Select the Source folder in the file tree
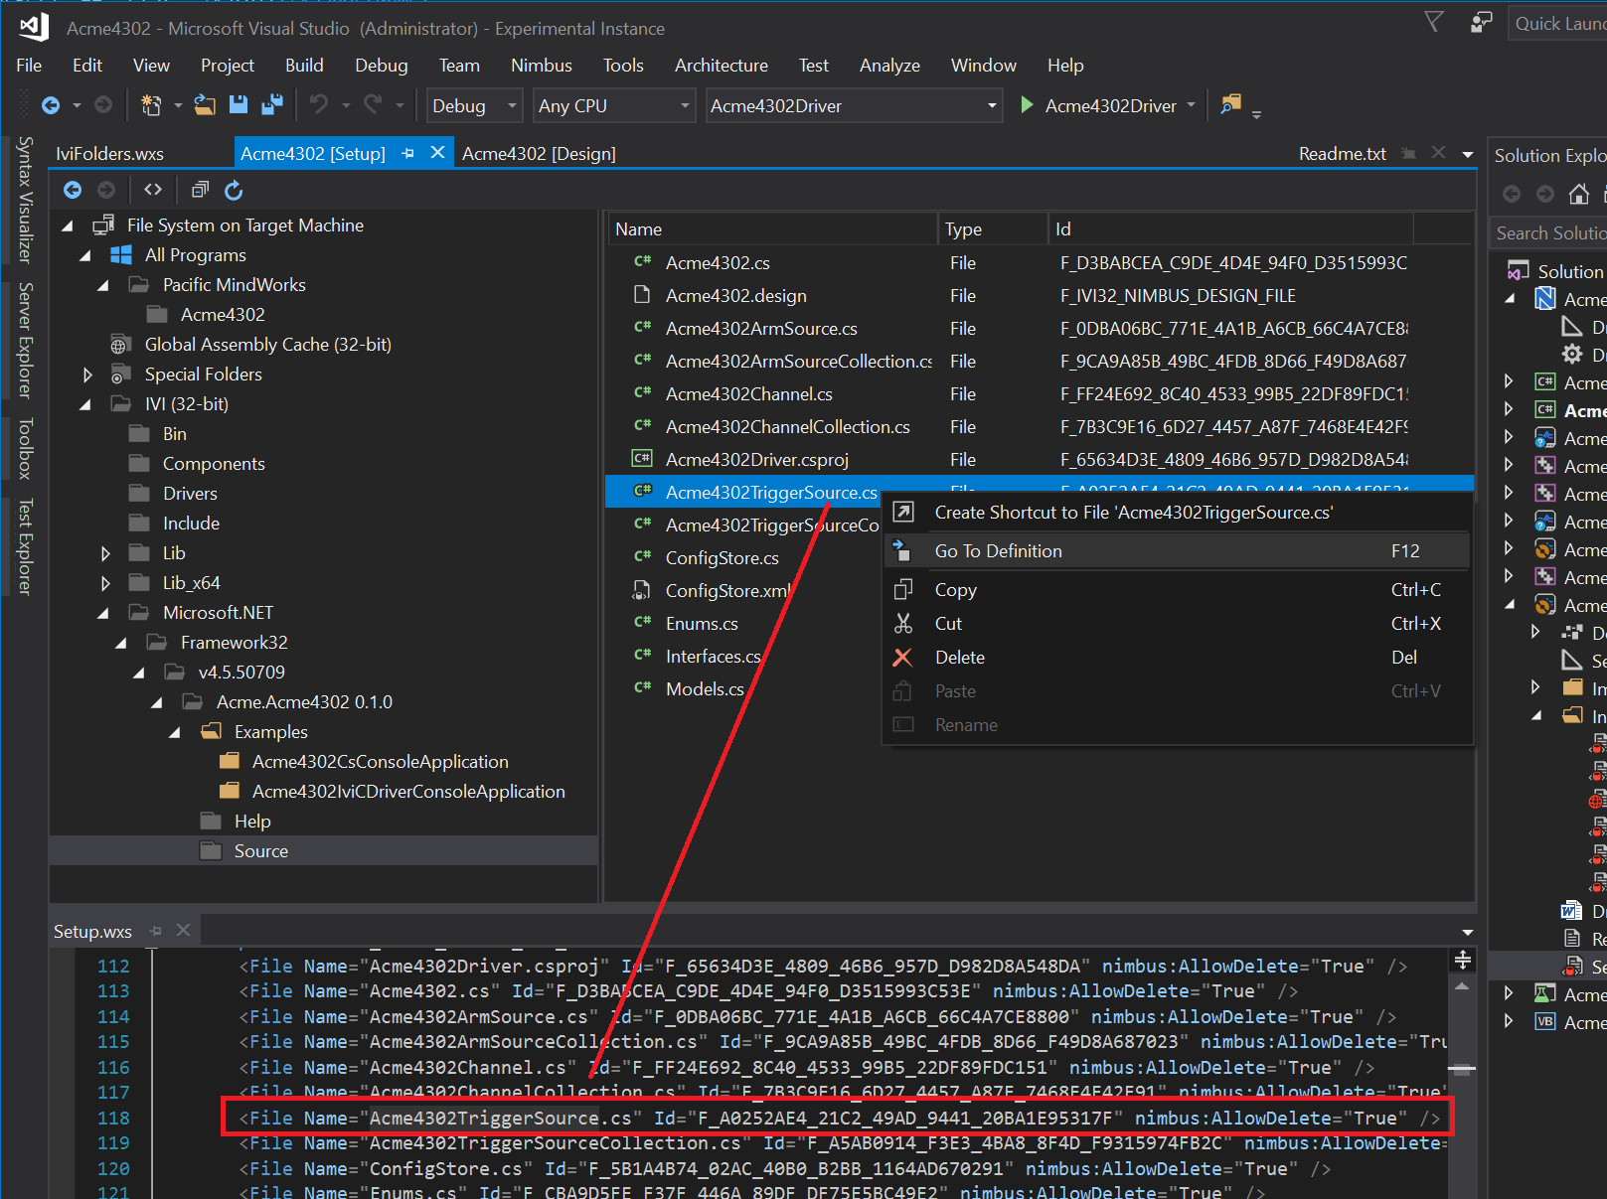Viewport: 1607px width, 1199px height. 261,850
